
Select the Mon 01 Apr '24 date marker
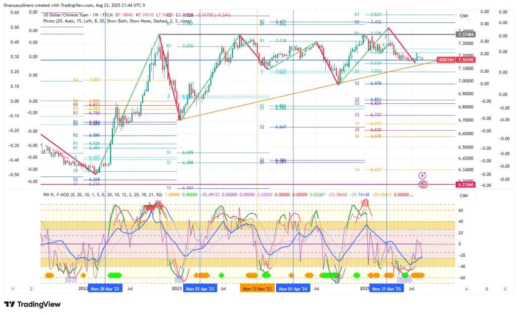(x=293, y=289)
